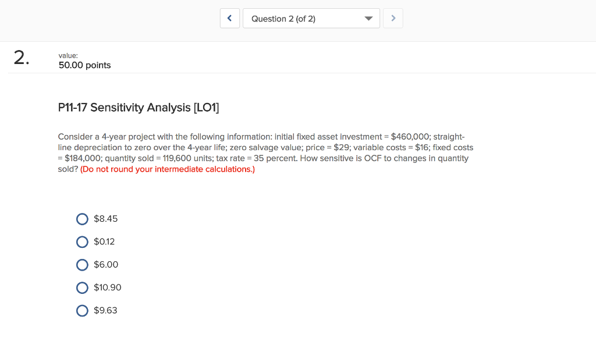
Task: Choose the $6.00 answer choice
Action: (x=82, y=264)
